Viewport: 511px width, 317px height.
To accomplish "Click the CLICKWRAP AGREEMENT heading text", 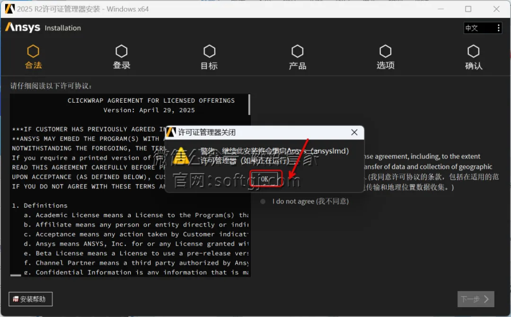I will point(151,101).
